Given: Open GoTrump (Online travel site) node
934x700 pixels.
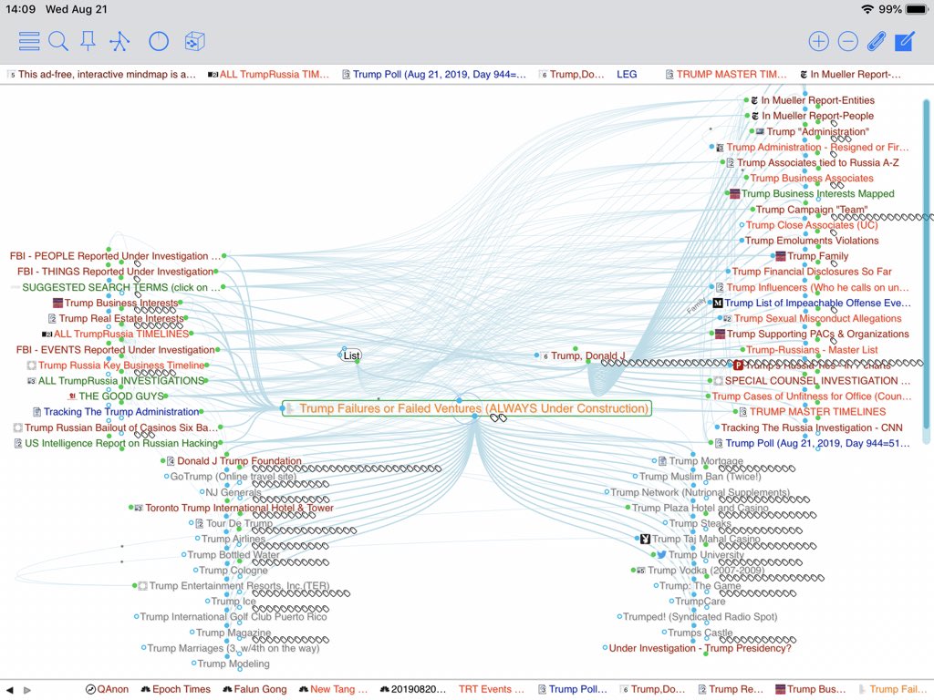Looking at the screenshot, I should coord(233,477).
